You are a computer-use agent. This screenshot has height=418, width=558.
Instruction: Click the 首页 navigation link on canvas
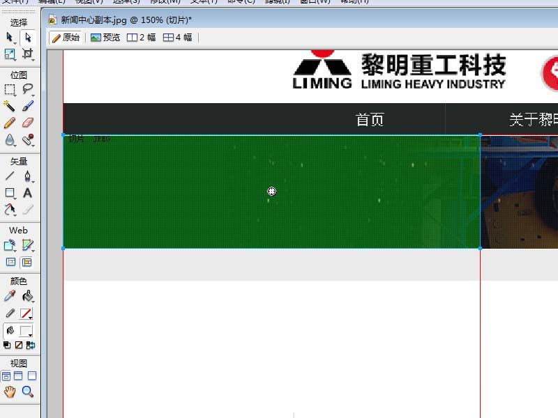pos(370,120)
